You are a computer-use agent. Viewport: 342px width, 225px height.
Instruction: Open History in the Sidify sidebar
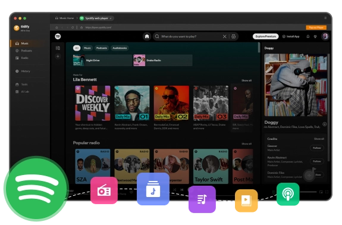click(23, 71)
